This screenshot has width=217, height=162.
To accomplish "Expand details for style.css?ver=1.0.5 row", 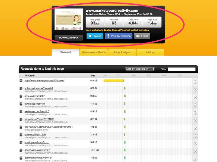I will coord(195,136).
